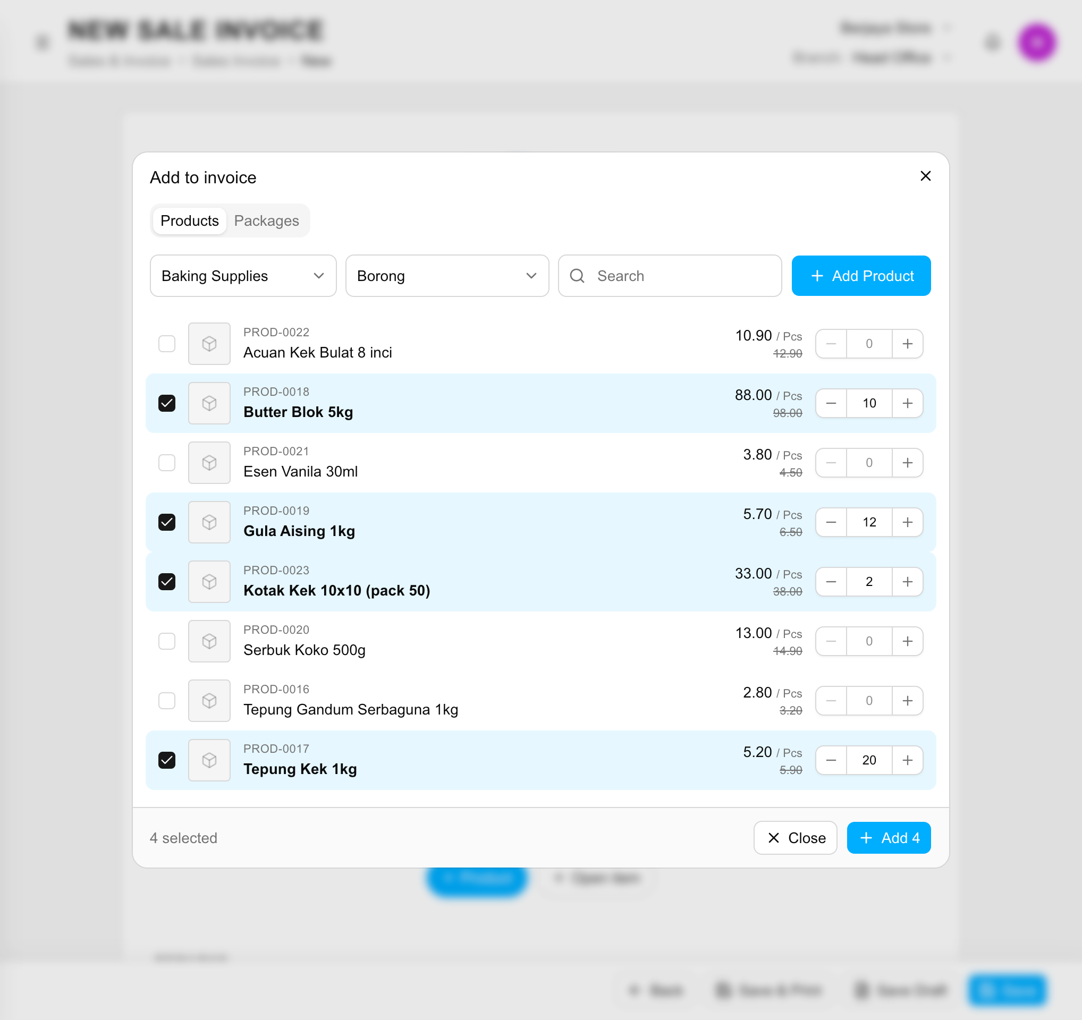
Task: Switch to the Packages tab
Action: (x=266, y=221)
